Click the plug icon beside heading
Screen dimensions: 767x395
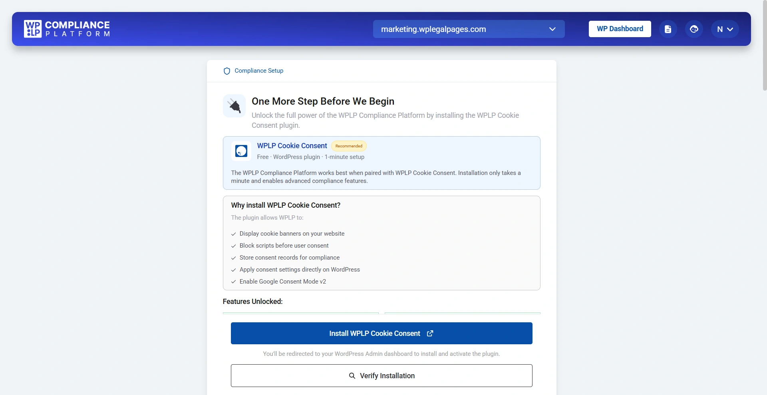click(x=234, y=106)
